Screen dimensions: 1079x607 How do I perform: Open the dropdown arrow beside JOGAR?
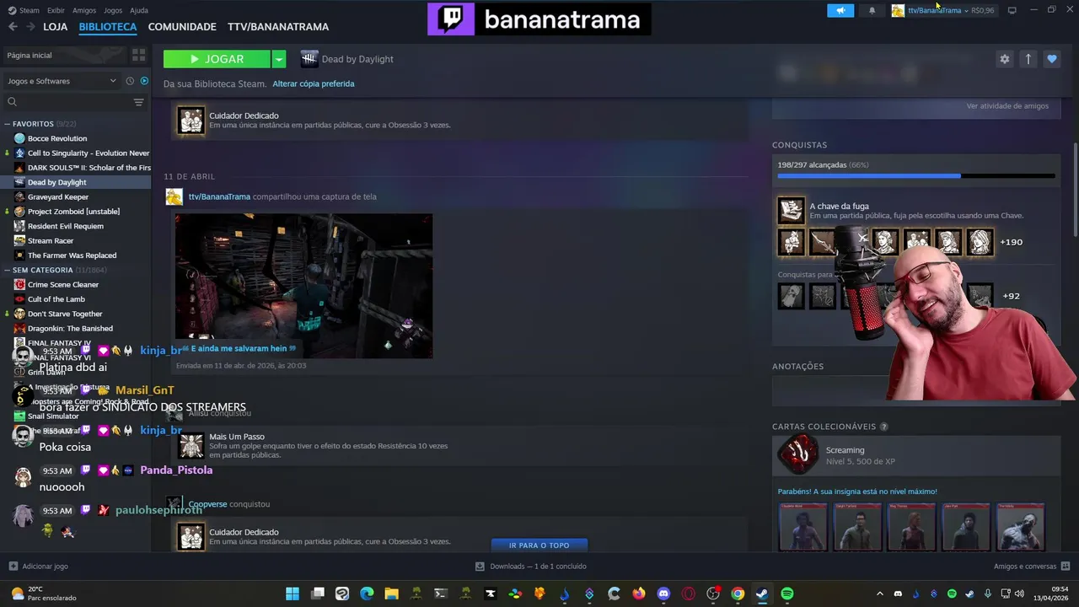(x=279, y=59)
